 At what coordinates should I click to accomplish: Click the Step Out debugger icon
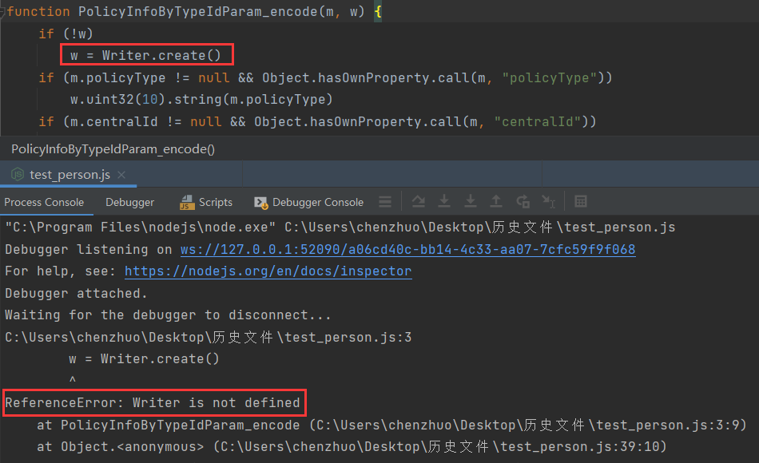pos(496,202)
